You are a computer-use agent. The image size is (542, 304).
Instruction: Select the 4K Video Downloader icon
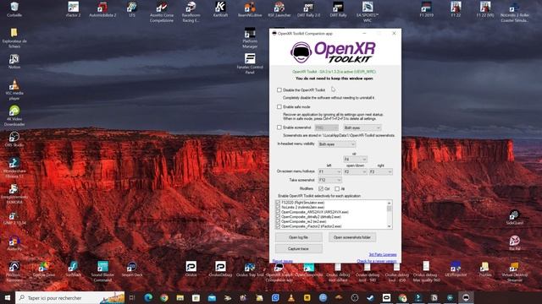[14, 116]
